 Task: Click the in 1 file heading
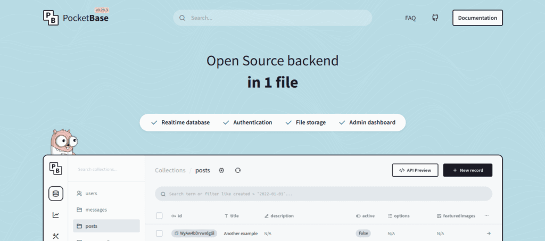pyautogui.click(x=272, y=82)
